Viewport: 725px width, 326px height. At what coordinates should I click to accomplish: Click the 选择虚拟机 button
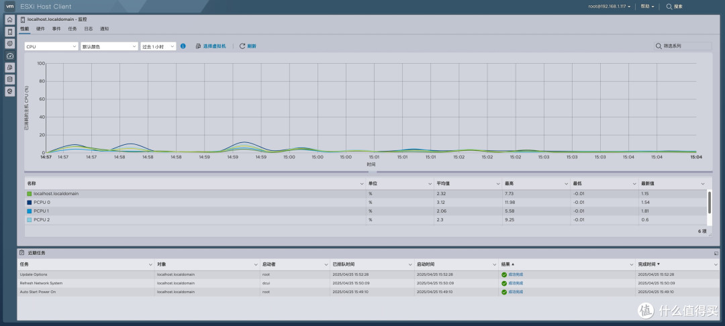(x=211, y=46)
